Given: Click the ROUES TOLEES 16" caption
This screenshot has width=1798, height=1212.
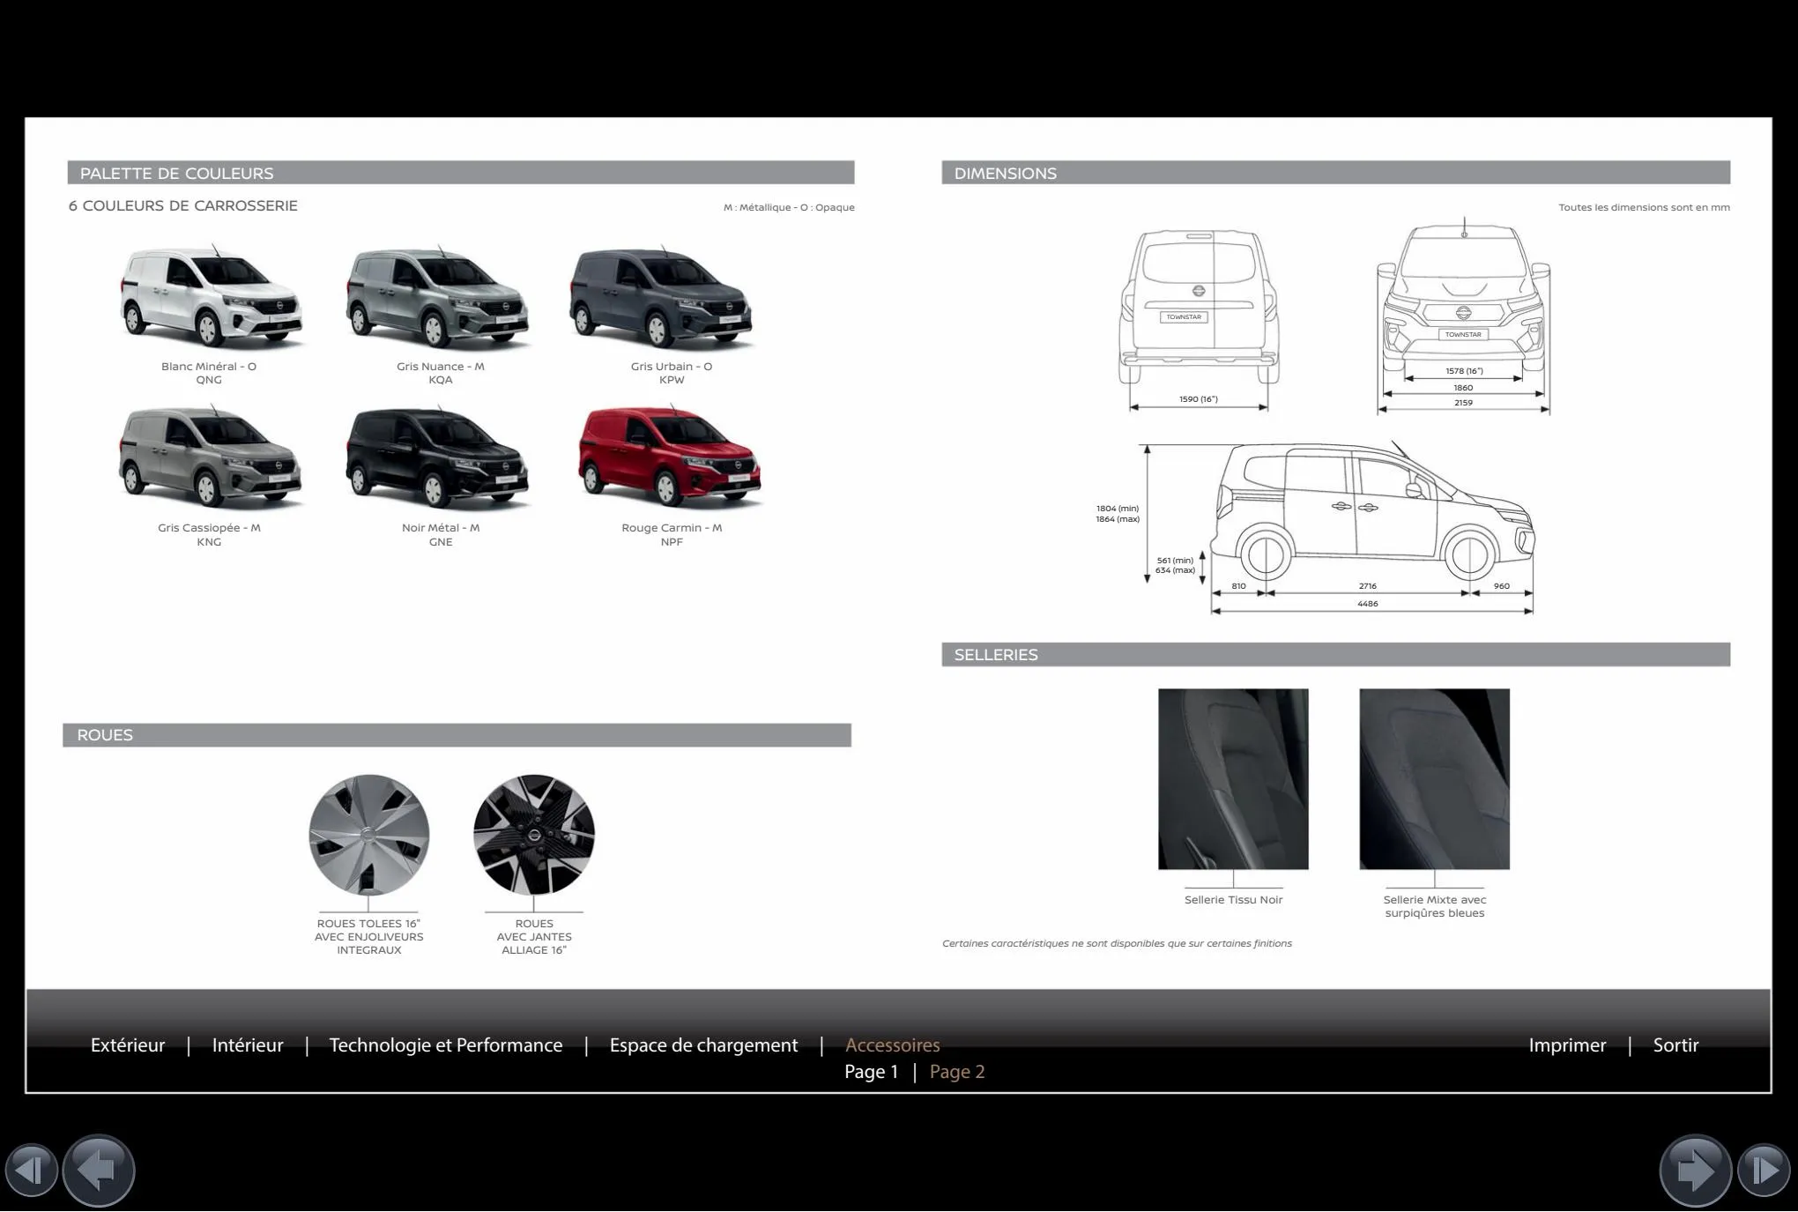Looking at the screenshot, I should [x=369, y=937].
